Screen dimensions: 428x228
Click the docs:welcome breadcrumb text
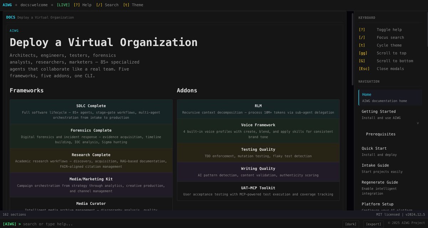coord(34,5)
